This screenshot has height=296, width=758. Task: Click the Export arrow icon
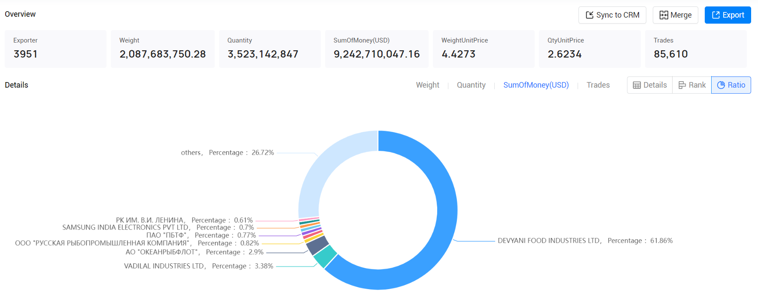click(715, 15)
